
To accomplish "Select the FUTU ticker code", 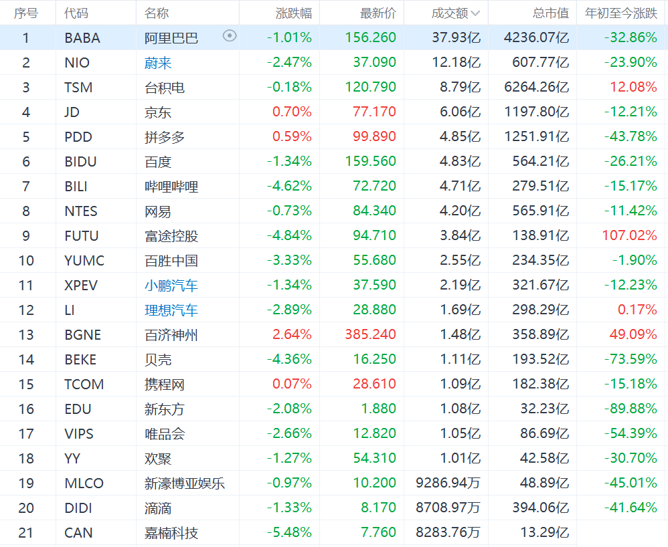I will tap(82, 236).
